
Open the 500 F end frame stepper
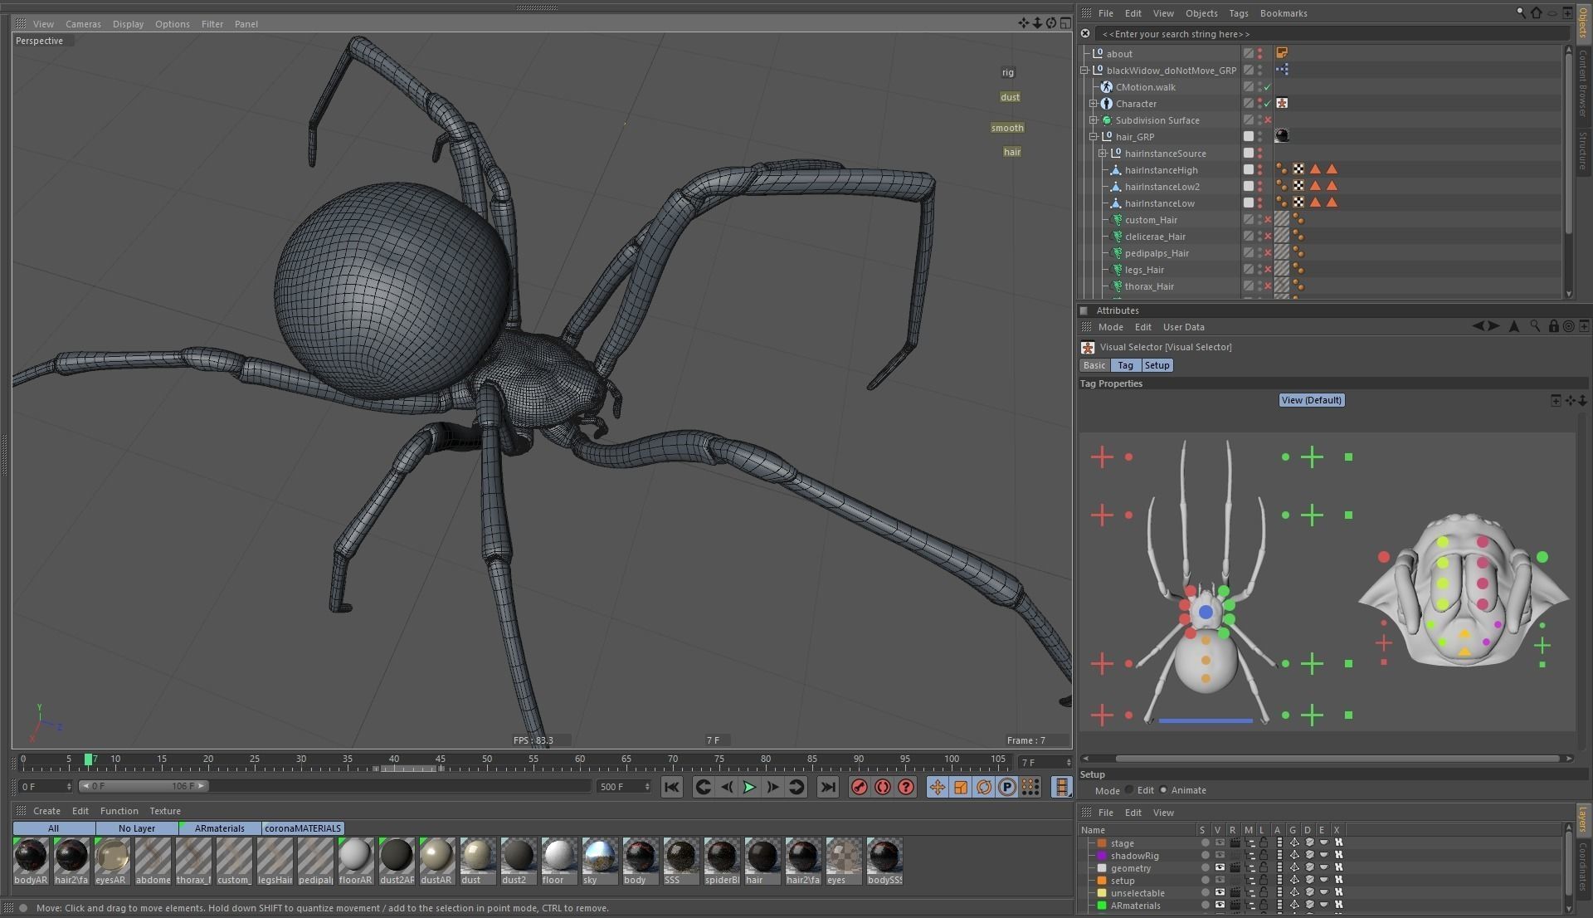pos(647,787)
